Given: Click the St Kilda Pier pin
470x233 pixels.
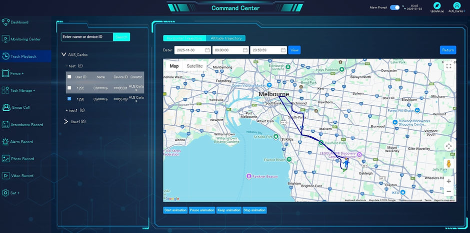Looking at the screenshot, I should pos(275,136).
